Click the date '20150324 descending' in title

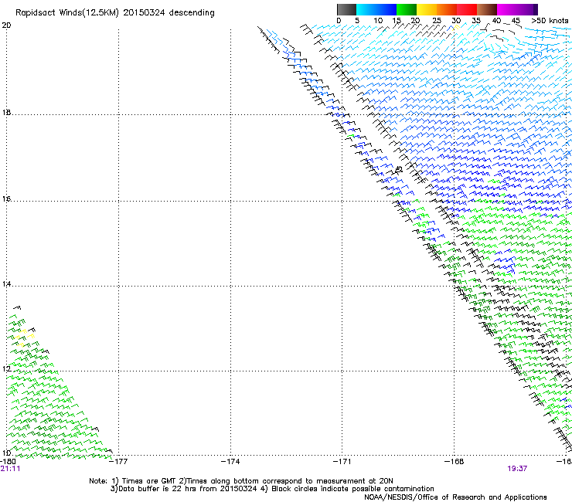169,13
